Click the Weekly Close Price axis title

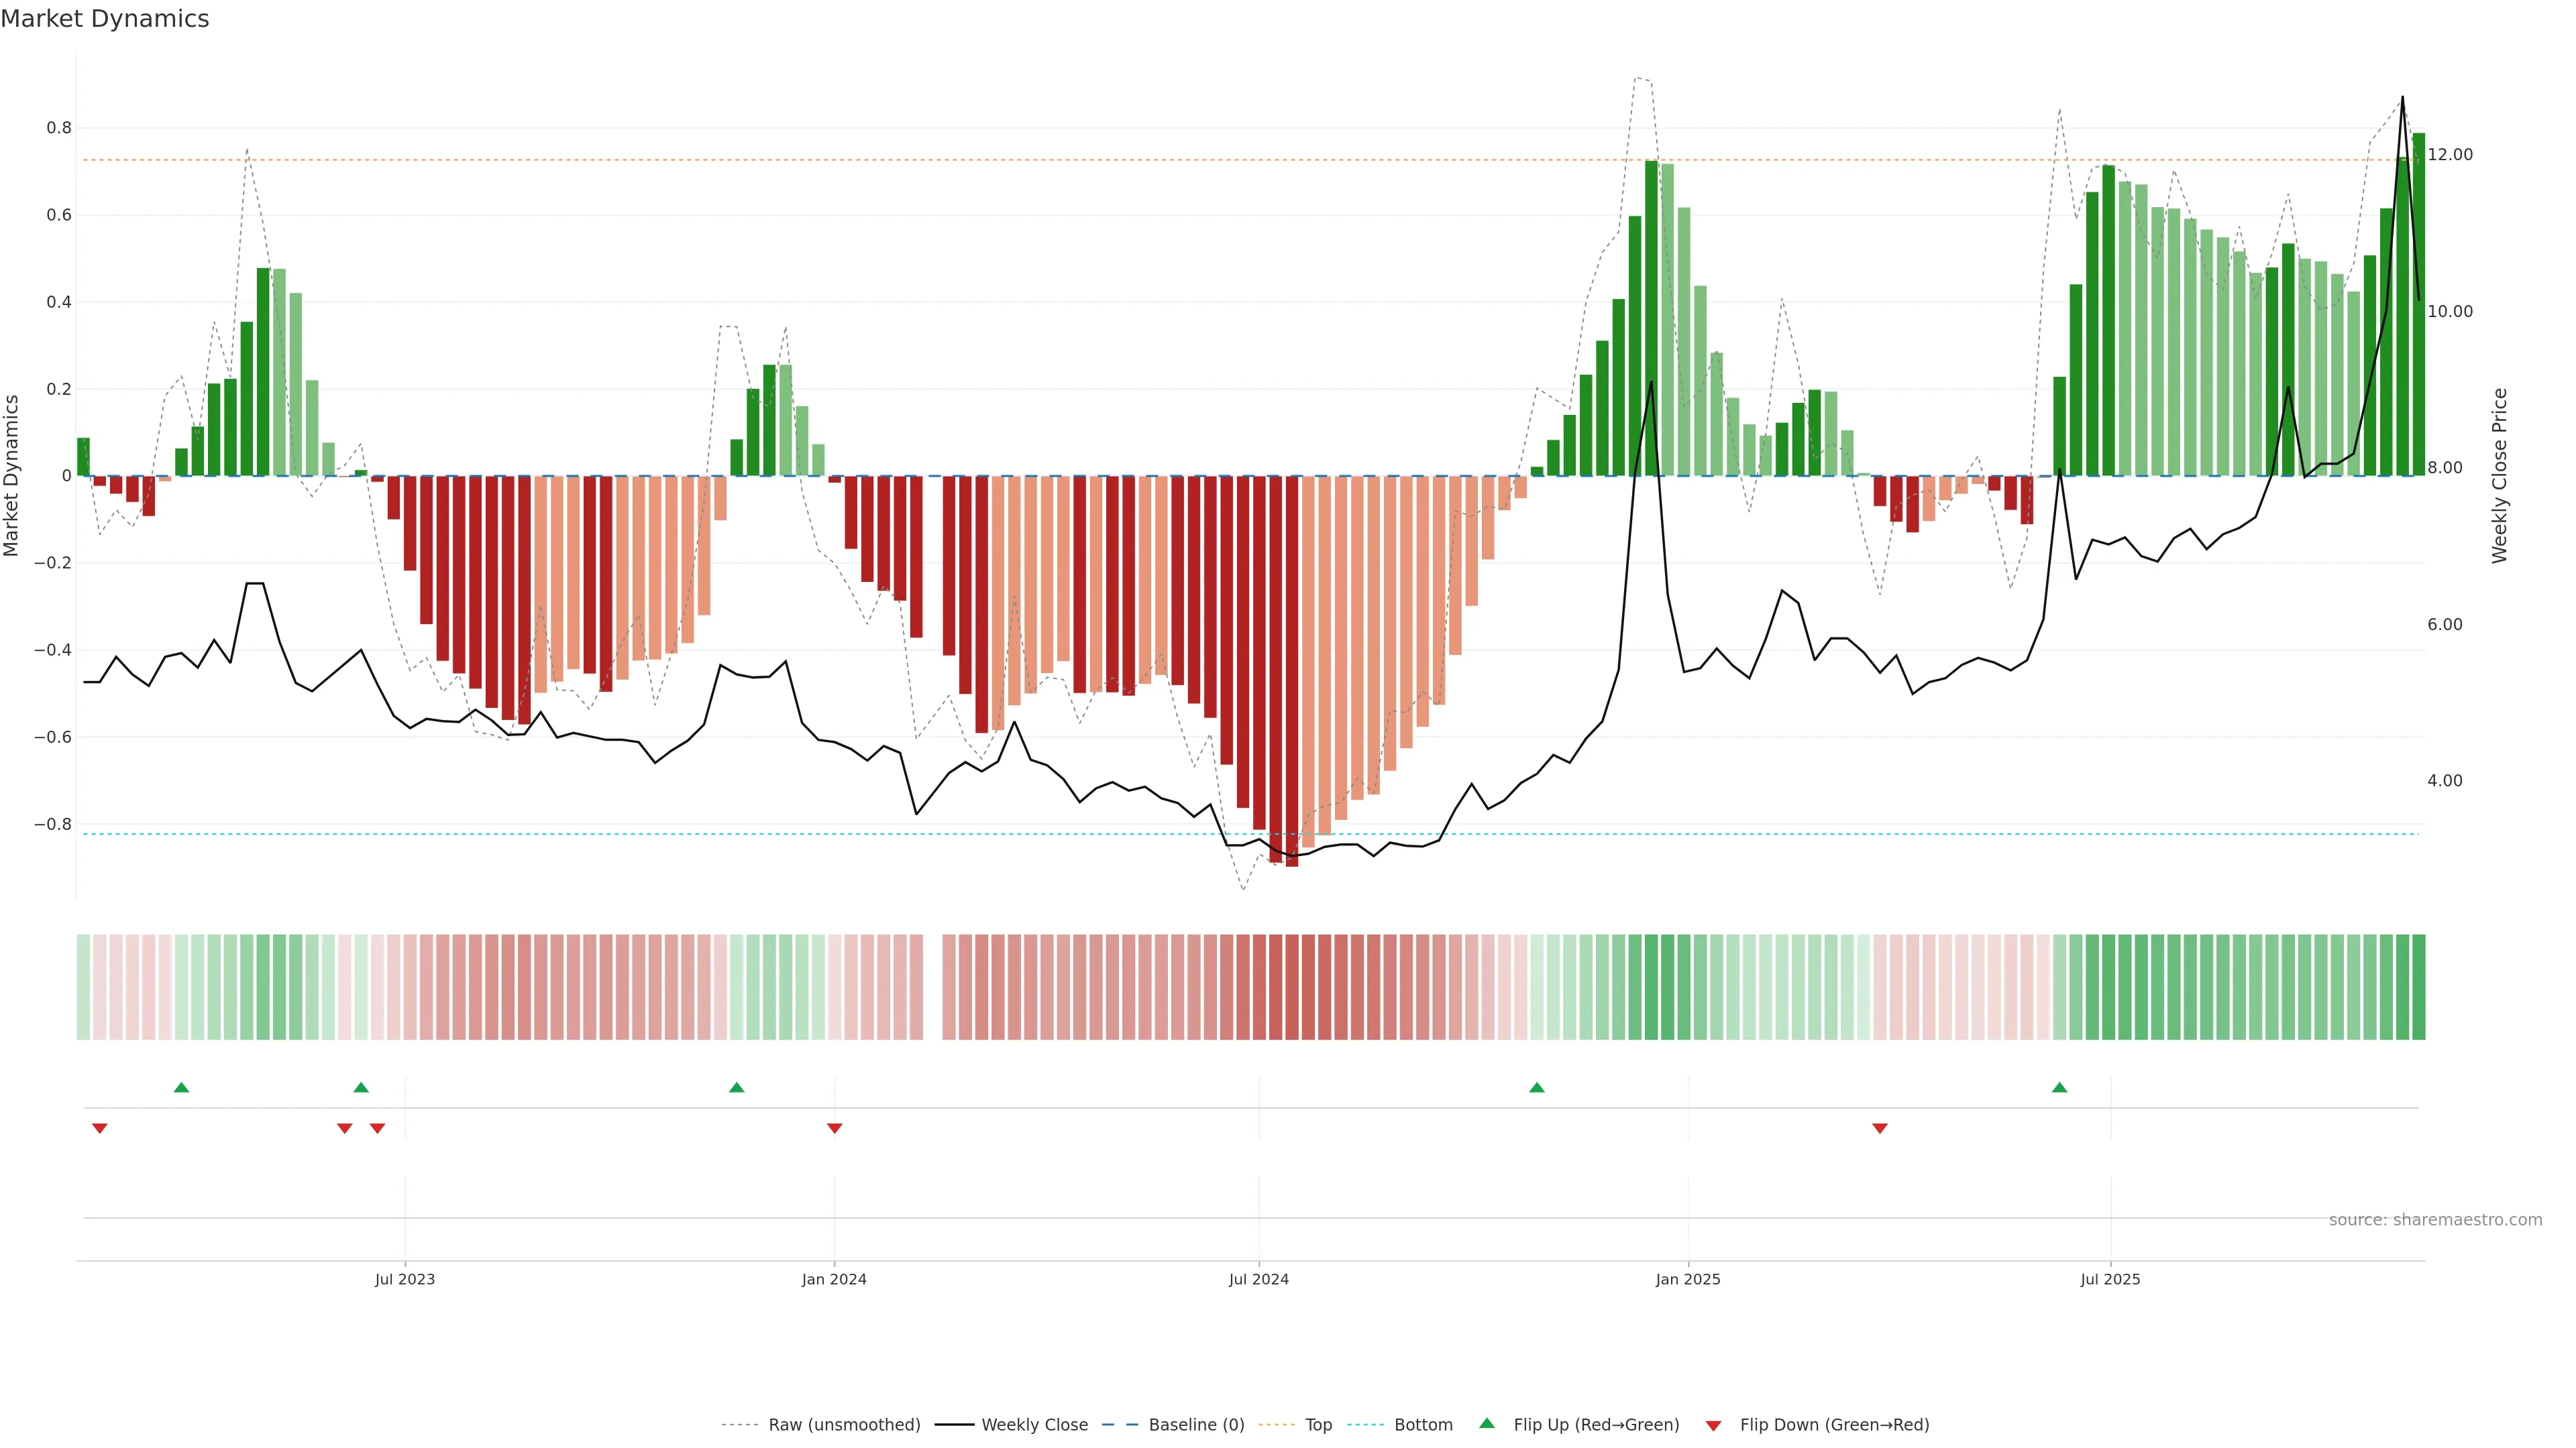click(2499, 476)
